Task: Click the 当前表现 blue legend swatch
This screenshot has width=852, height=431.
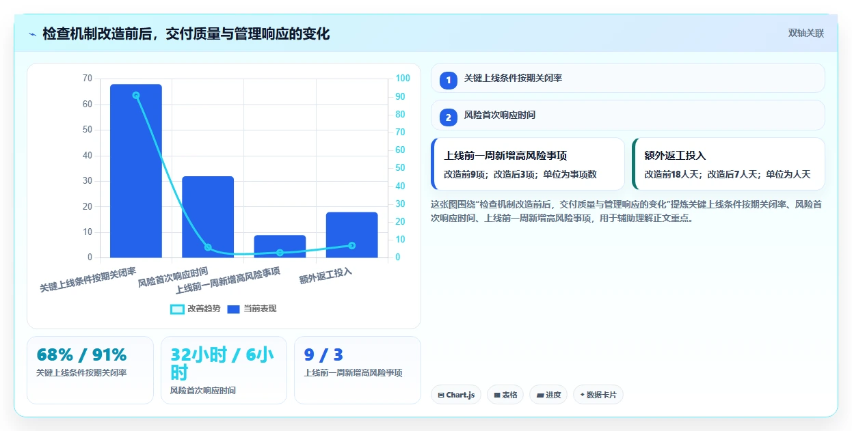Action: (x=234, y=309)
